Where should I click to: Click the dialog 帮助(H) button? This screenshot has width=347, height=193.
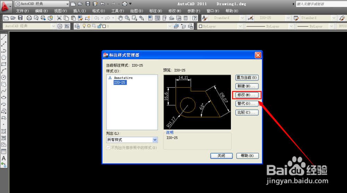(x=247, y=156)
